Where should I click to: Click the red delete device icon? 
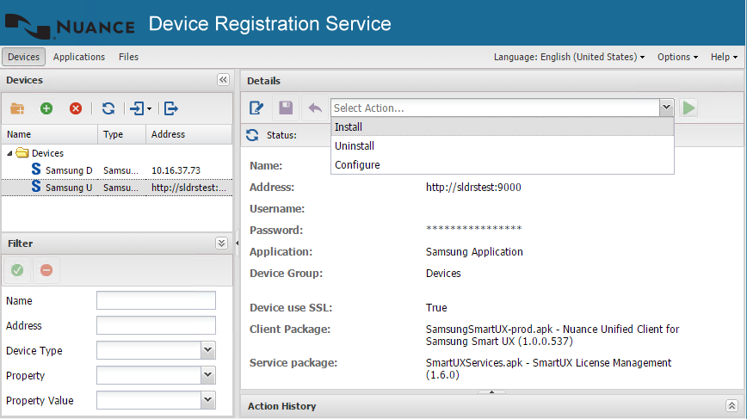[x=76, y=108]
